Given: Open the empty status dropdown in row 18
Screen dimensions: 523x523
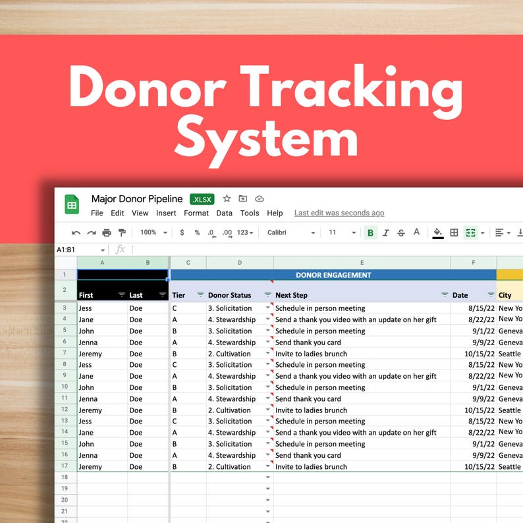Looking at the screenshot, I should [268, 478].
